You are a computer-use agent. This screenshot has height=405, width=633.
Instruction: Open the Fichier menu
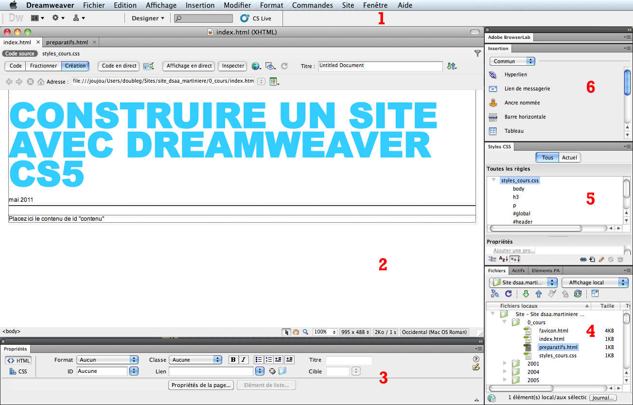[94, 5]
